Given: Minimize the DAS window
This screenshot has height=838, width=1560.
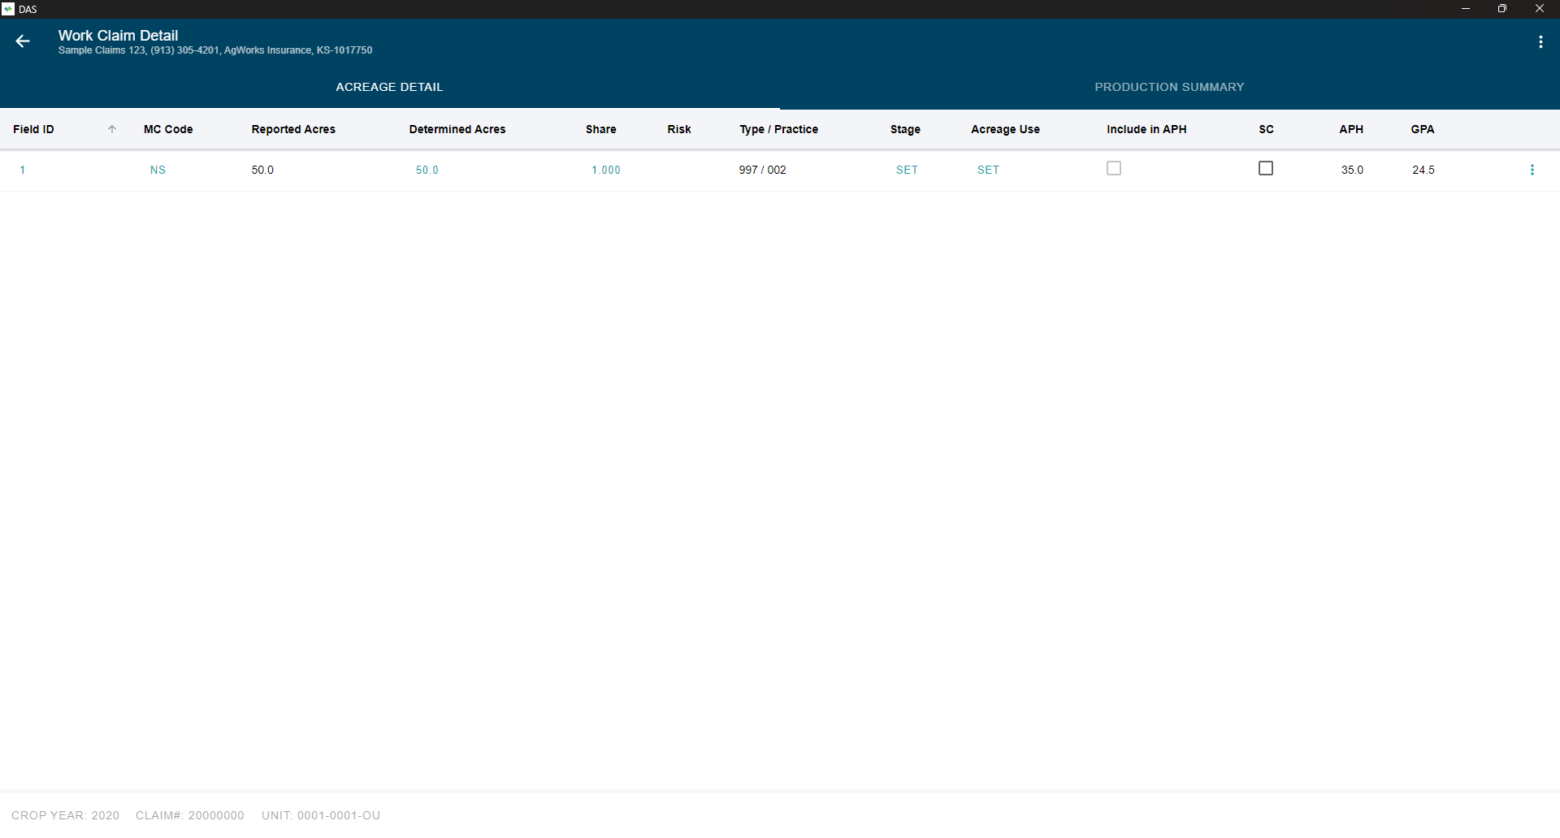Looking at the screenshot, I should point(1466,9).
